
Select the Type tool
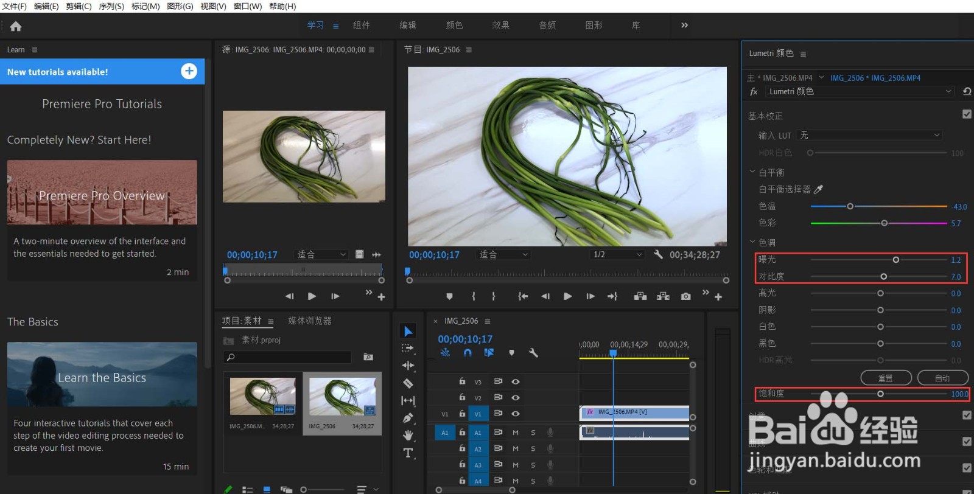[408, 453]
